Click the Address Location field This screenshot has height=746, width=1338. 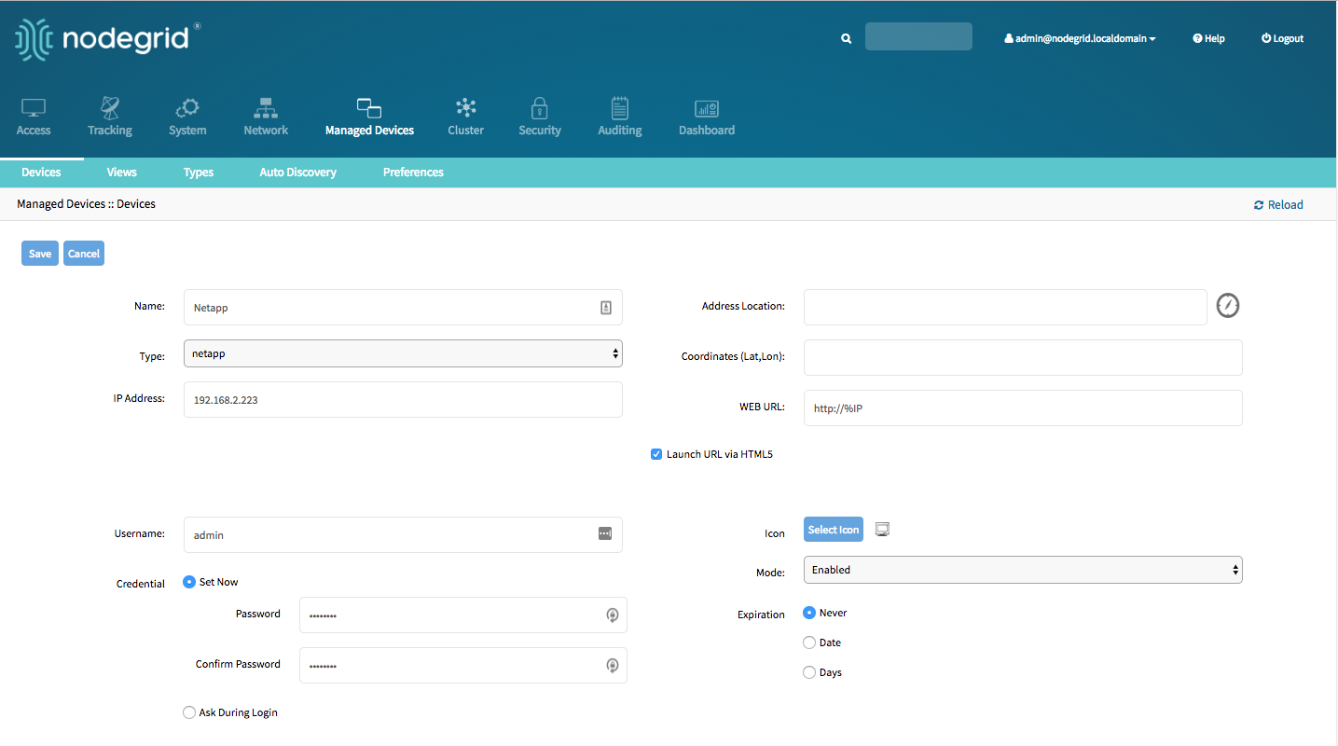pos(1005,307)
